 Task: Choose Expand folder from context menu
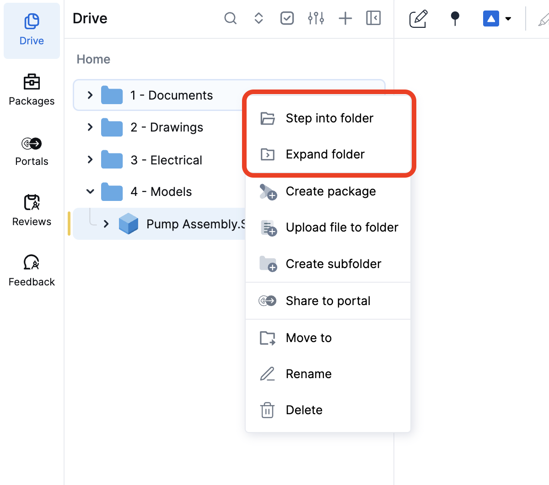[x=328, y=154]
